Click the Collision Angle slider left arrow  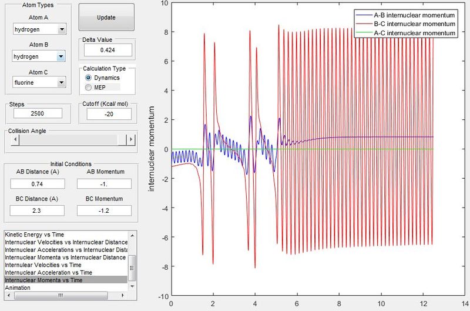[x=15, y=139]
